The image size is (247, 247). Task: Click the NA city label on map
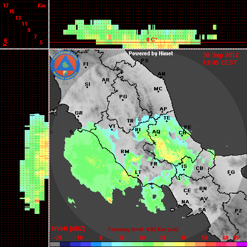pos(185,202)
